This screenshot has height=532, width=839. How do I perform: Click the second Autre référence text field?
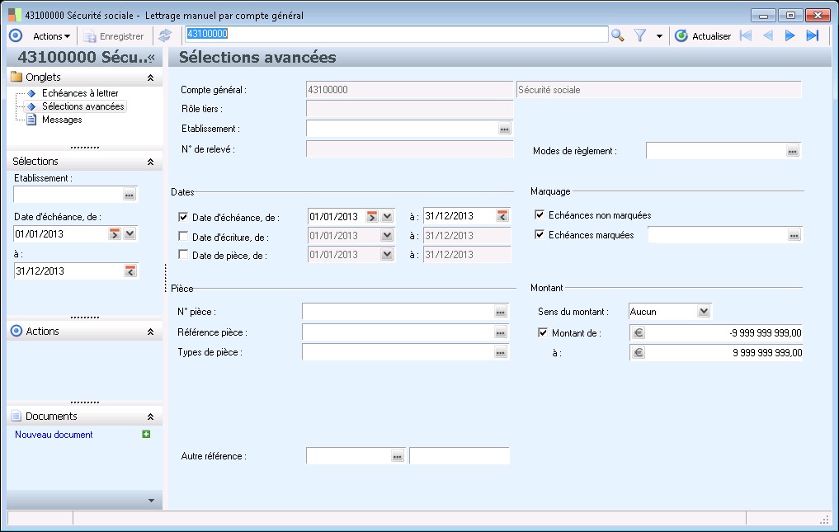[459, 456]
